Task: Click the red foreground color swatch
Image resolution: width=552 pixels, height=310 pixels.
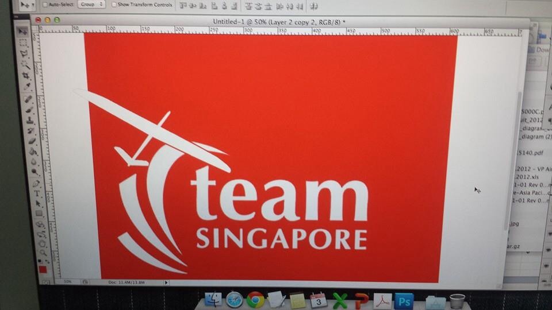Action: [43, 269]
